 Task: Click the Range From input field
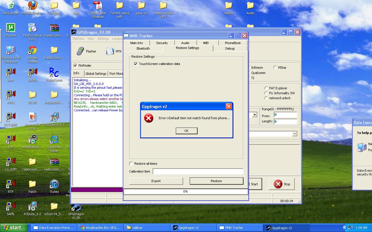coord(285,115)
